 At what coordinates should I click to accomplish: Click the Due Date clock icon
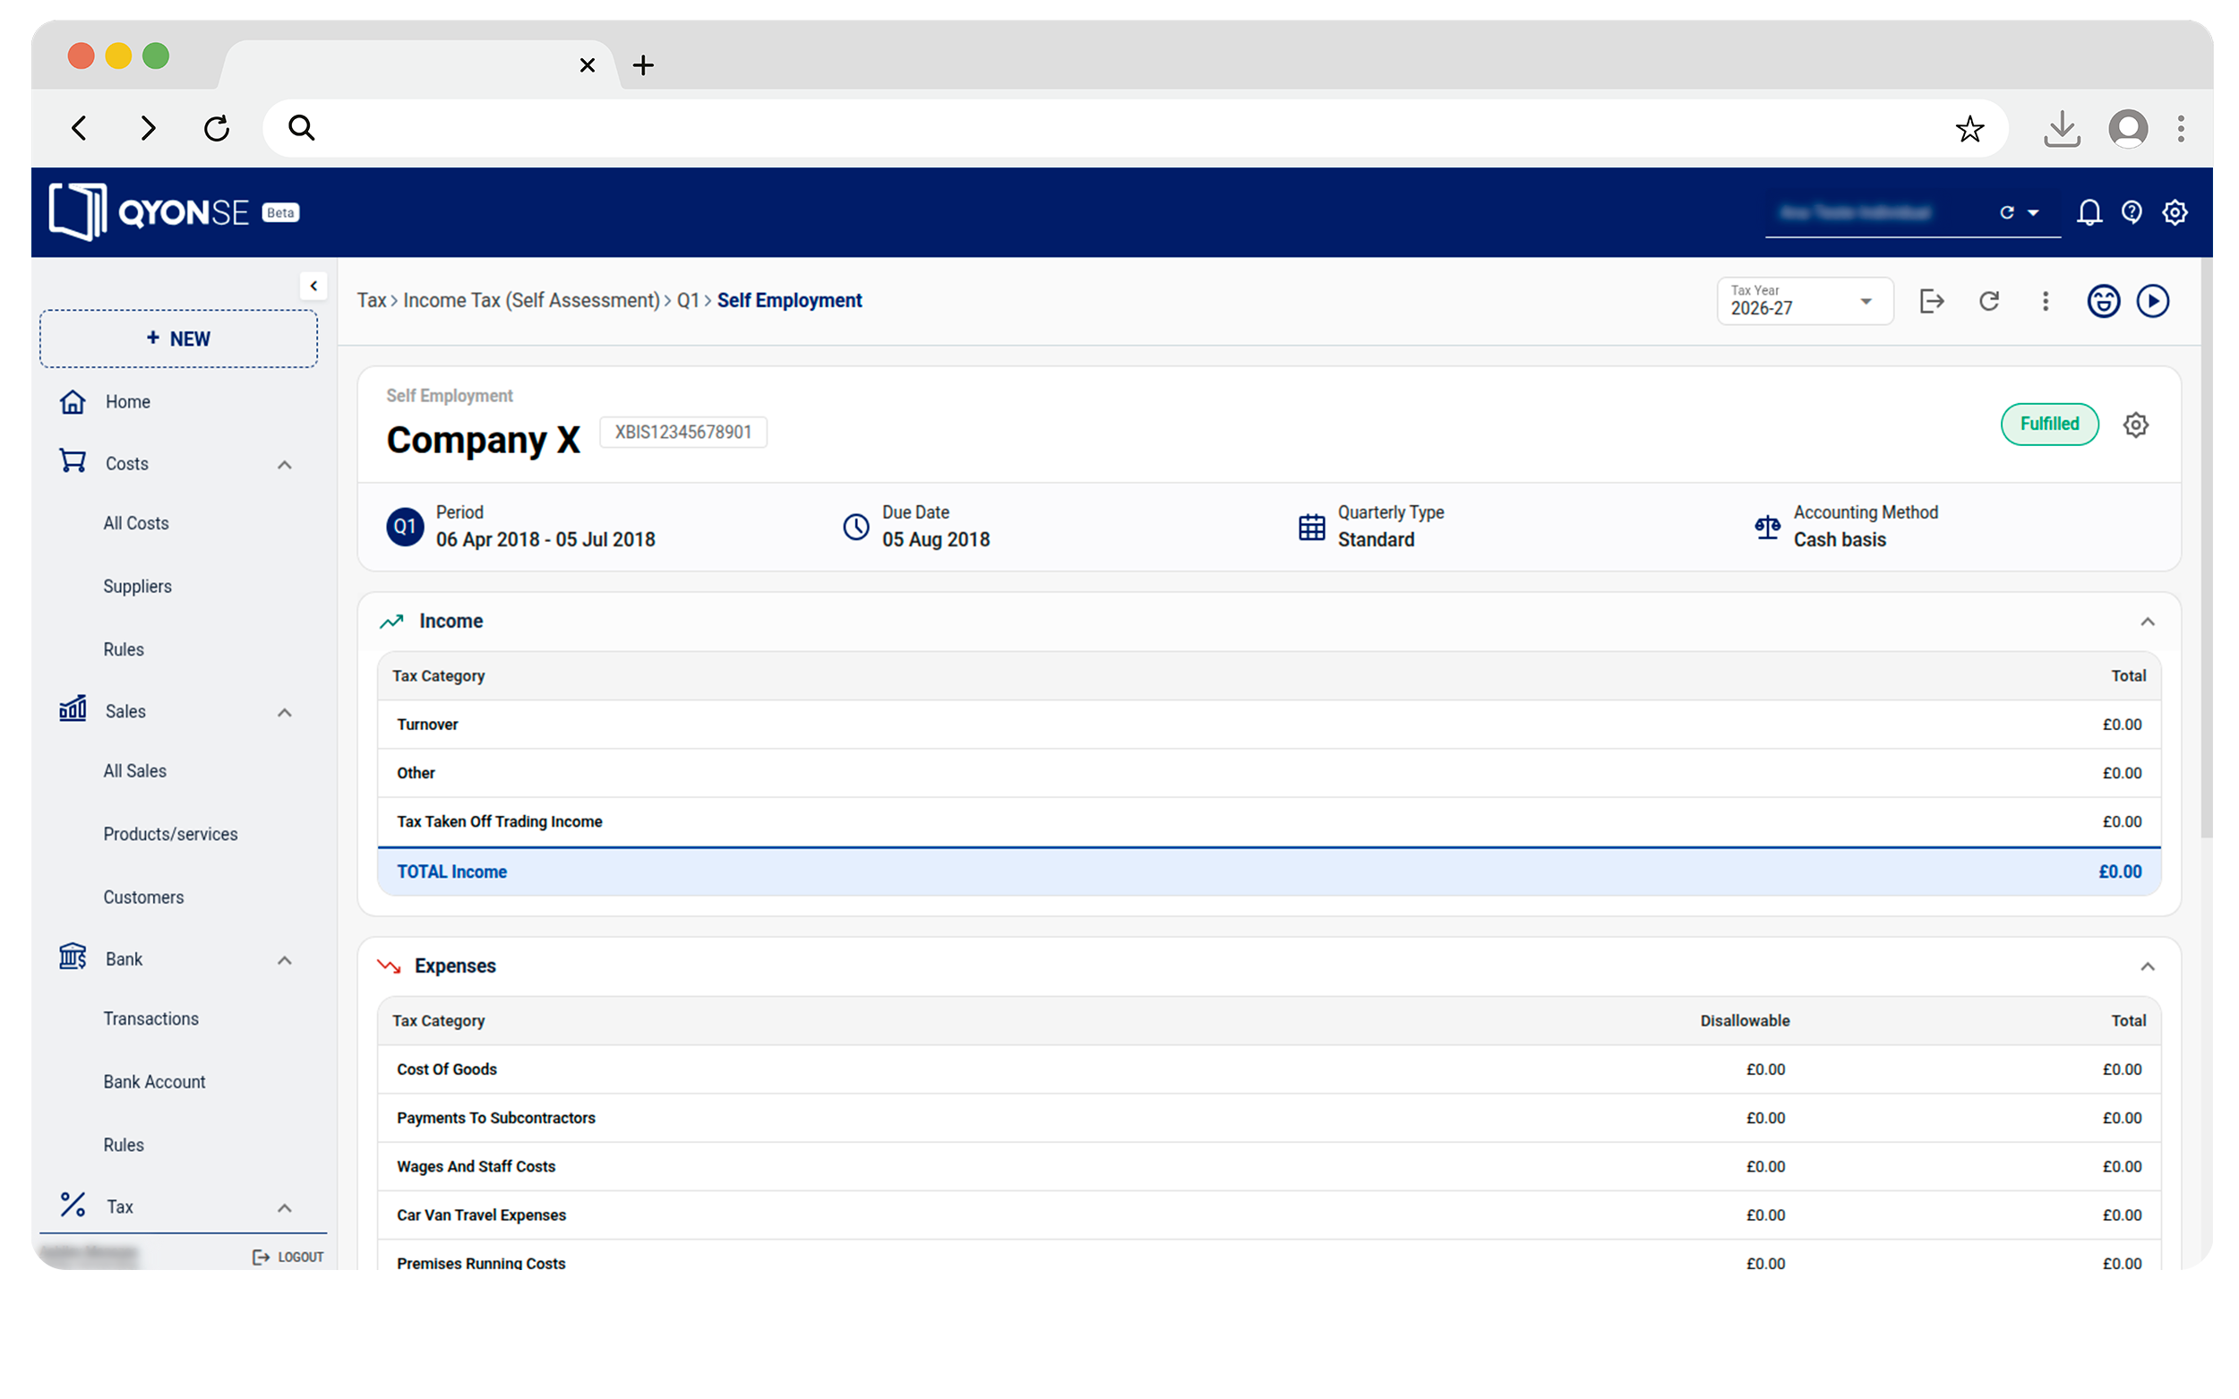tap(856, 528)
